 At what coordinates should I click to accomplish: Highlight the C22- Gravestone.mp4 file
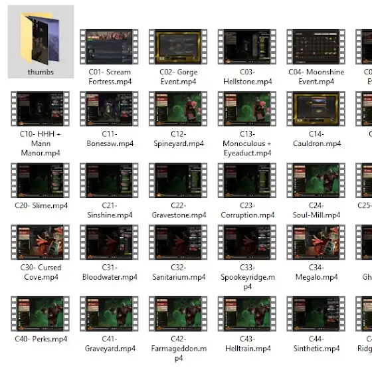(178, 180)
